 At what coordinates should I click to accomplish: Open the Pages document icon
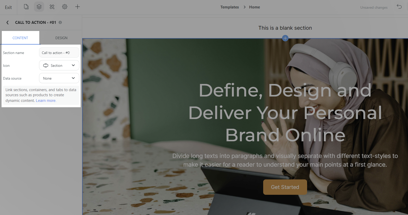coord(26,7)
